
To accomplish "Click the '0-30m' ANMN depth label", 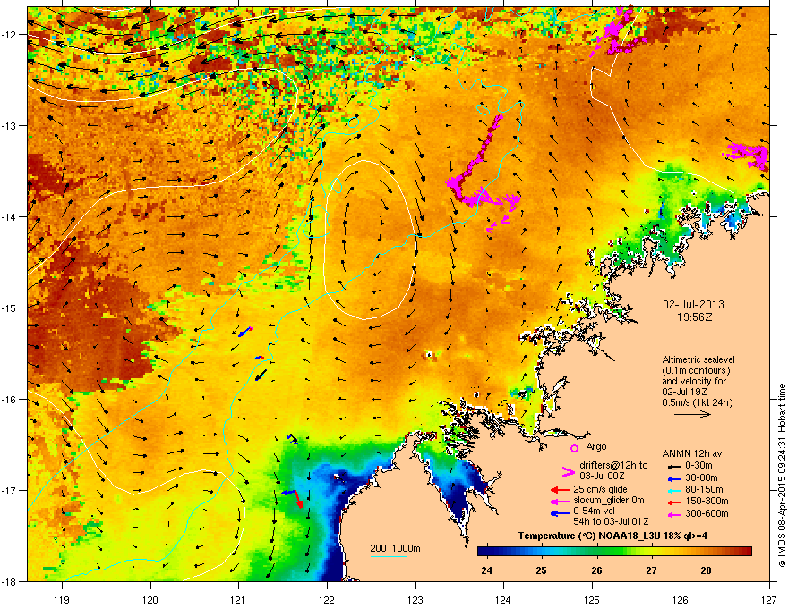I will 699,466.
